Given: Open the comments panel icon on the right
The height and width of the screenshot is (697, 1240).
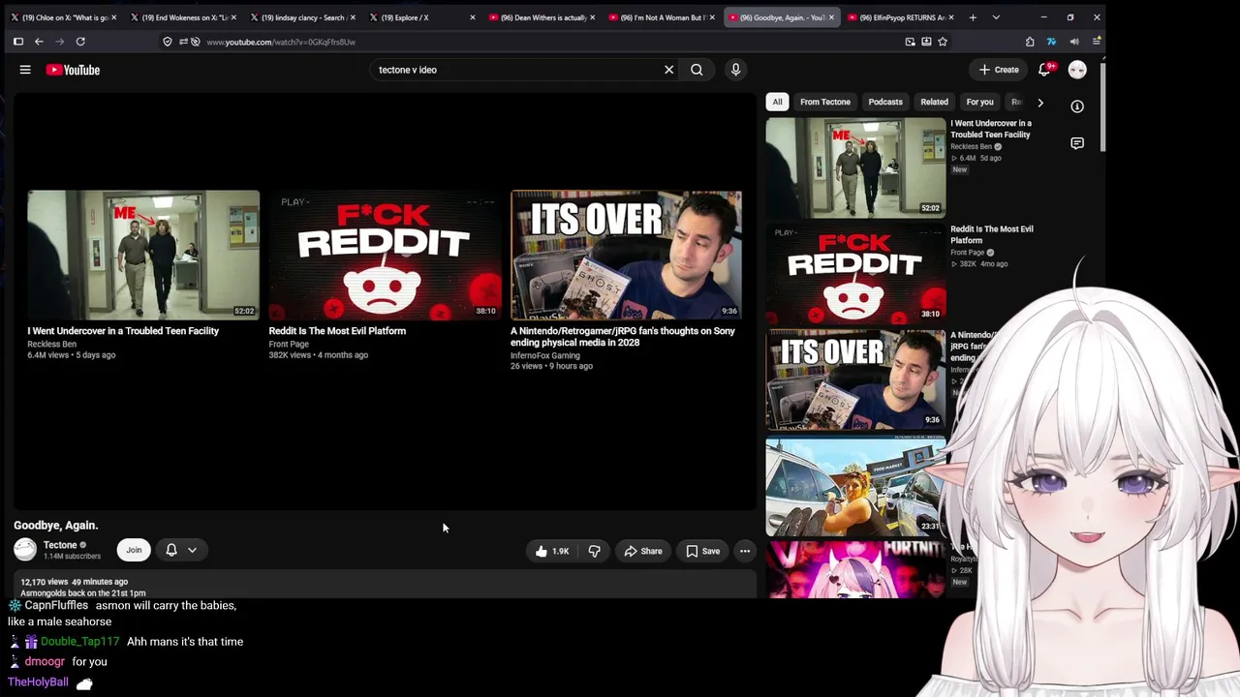Looking at the screenshot, I should pos(1077,143).
